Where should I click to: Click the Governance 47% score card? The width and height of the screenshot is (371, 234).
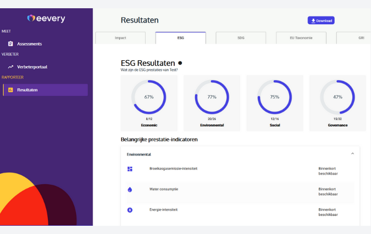pyautogui.click(x=337, y=103)
